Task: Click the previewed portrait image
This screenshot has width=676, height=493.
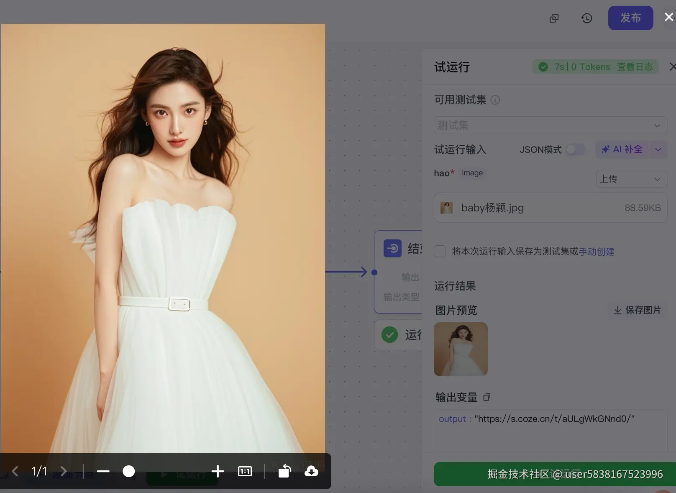Action: click(x=163, y=239)
